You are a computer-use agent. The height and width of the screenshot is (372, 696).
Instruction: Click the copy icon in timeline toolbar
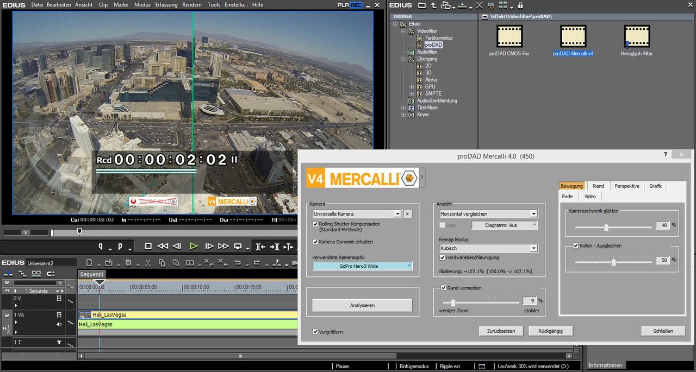pos(161,263)
